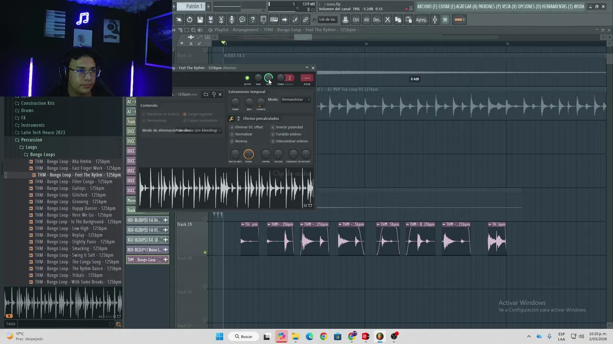Click the Windows Start button

click(x=219, y=336)
